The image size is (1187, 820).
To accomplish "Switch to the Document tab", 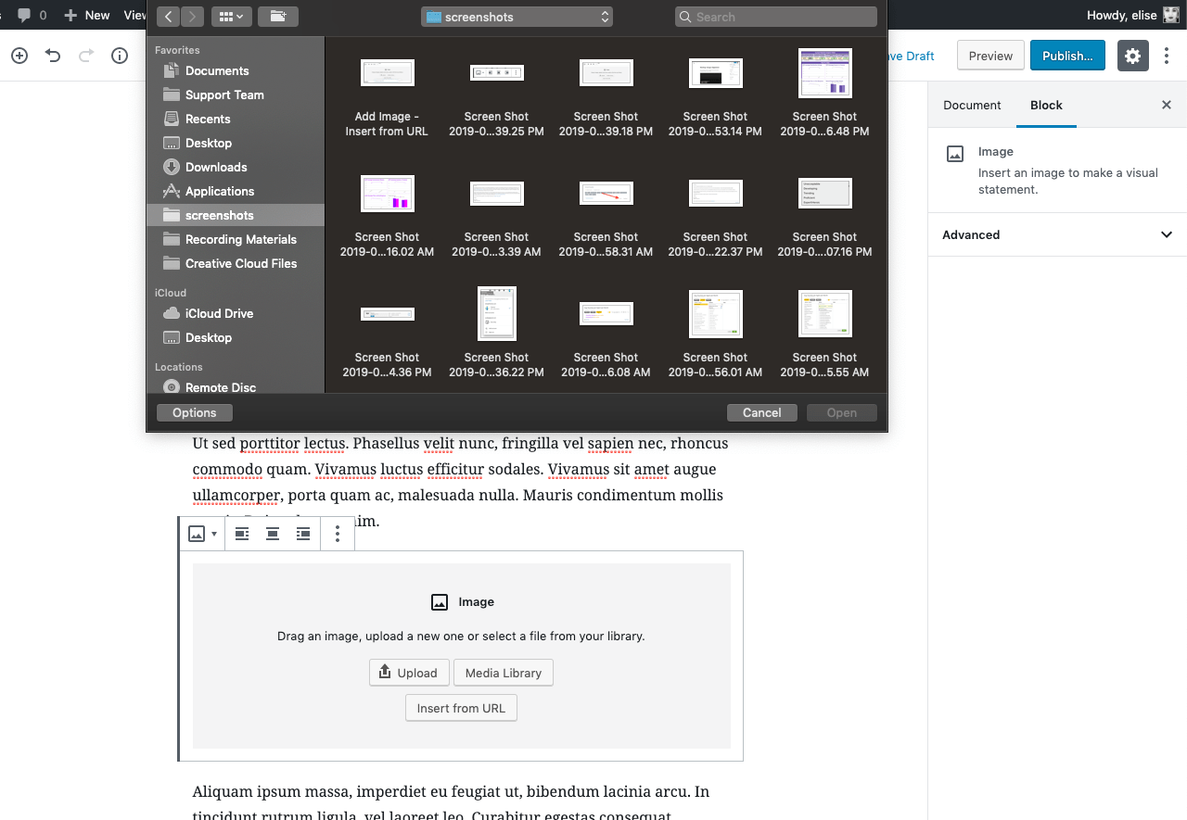I will tap(972, 105).
